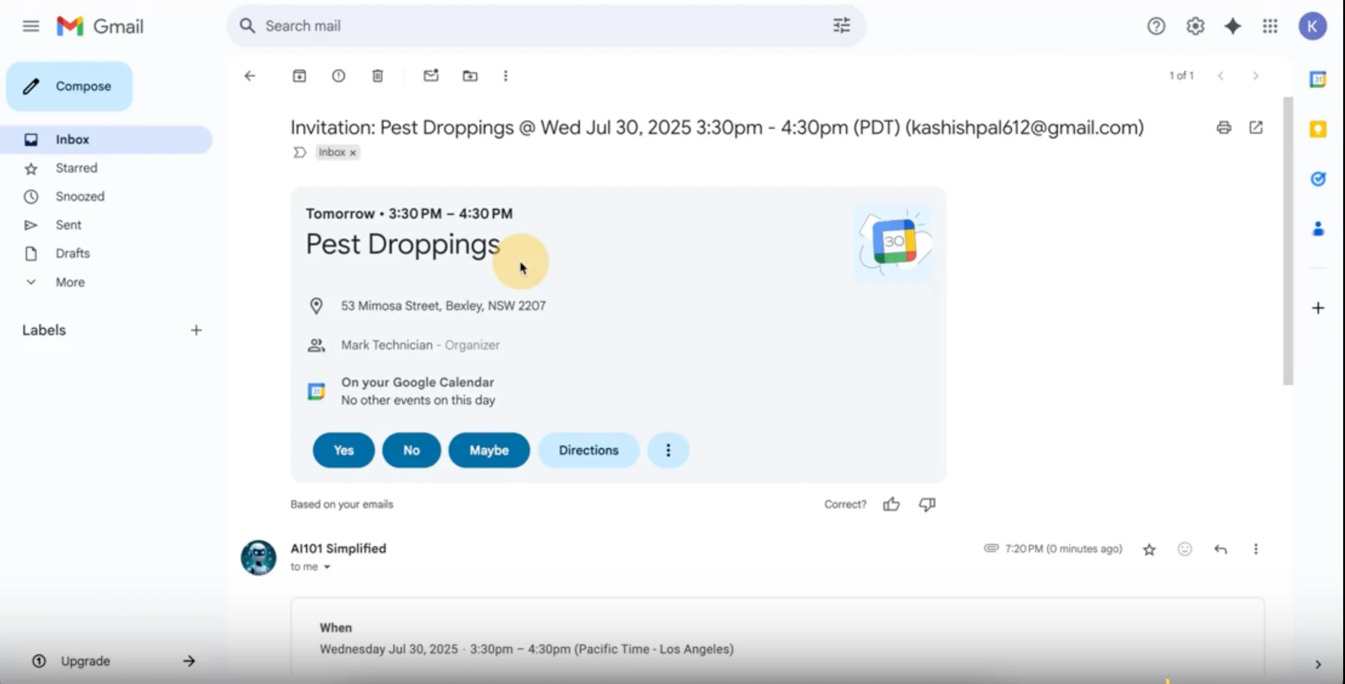
Task: Click the sender name AI101 Simplified
Action: (x=338, y=549)
